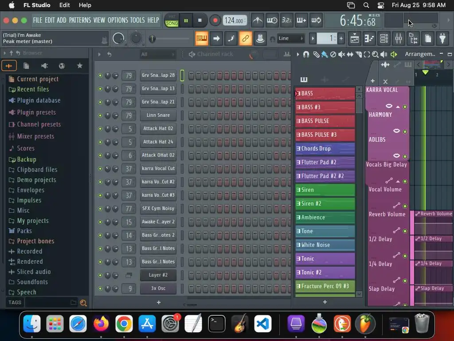Viewport: 454px width, 341px height.
Task: Click the browser search magnifier icon
Action: (83, 303)
